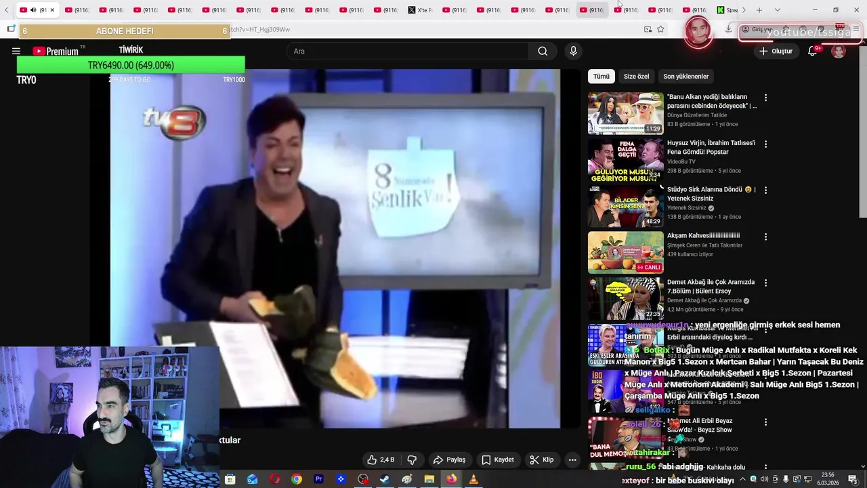Launch Chrome from taskbar
The width and height of the screenshot is (867, 488).
[297, 479]
